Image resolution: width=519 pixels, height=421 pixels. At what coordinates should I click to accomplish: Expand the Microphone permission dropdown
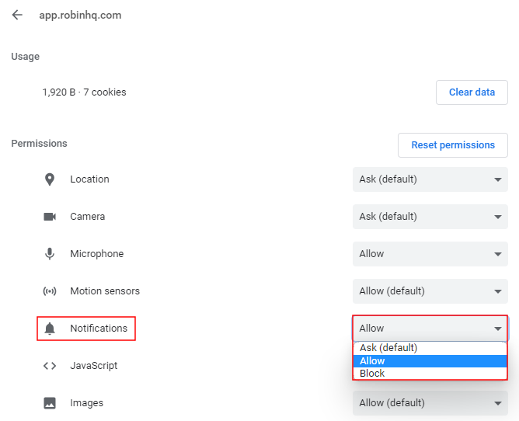pos(430,254)
